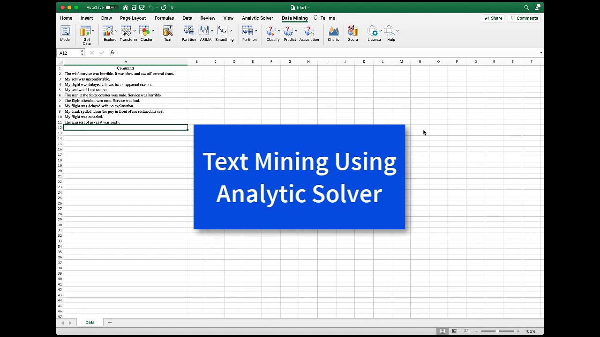600x337 pixels.
Task: Click the Redo icon in the title bar
Action: [163, 7]
